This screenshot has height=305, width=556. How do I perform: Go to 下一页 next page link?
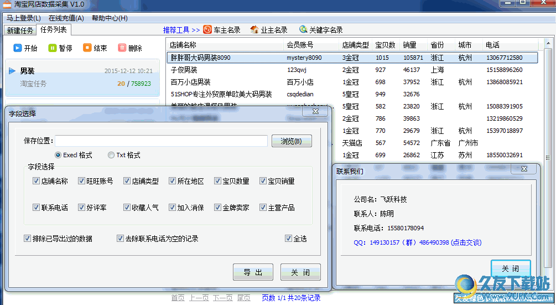223,298
